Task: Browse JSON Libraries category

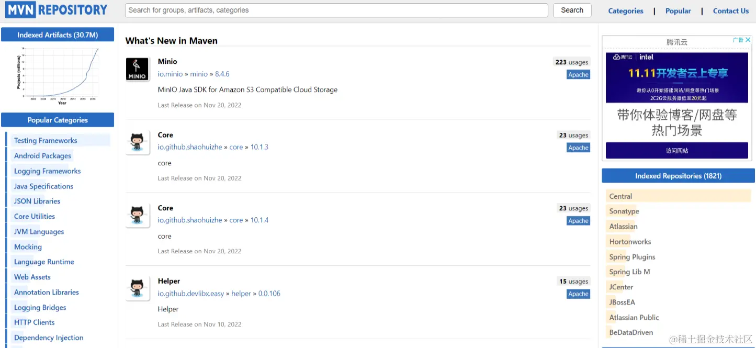Action: pos(37,201)
